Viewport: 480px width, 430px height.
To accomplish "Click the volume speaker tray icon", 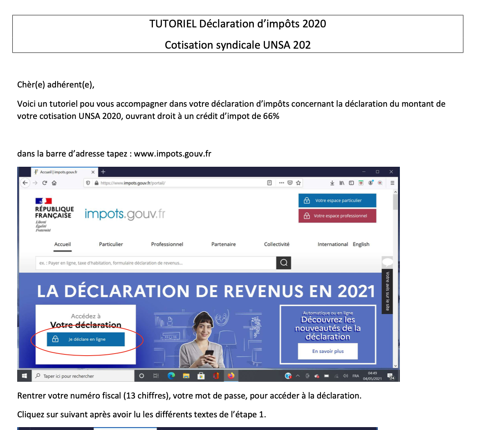I will coord(346,376).
